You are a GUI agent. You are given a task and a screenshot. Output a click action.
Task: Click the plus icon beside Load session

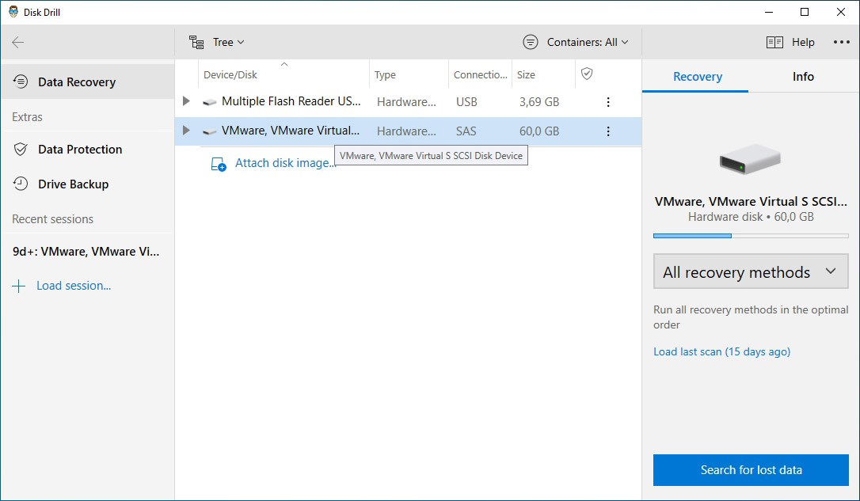point(19,287)
